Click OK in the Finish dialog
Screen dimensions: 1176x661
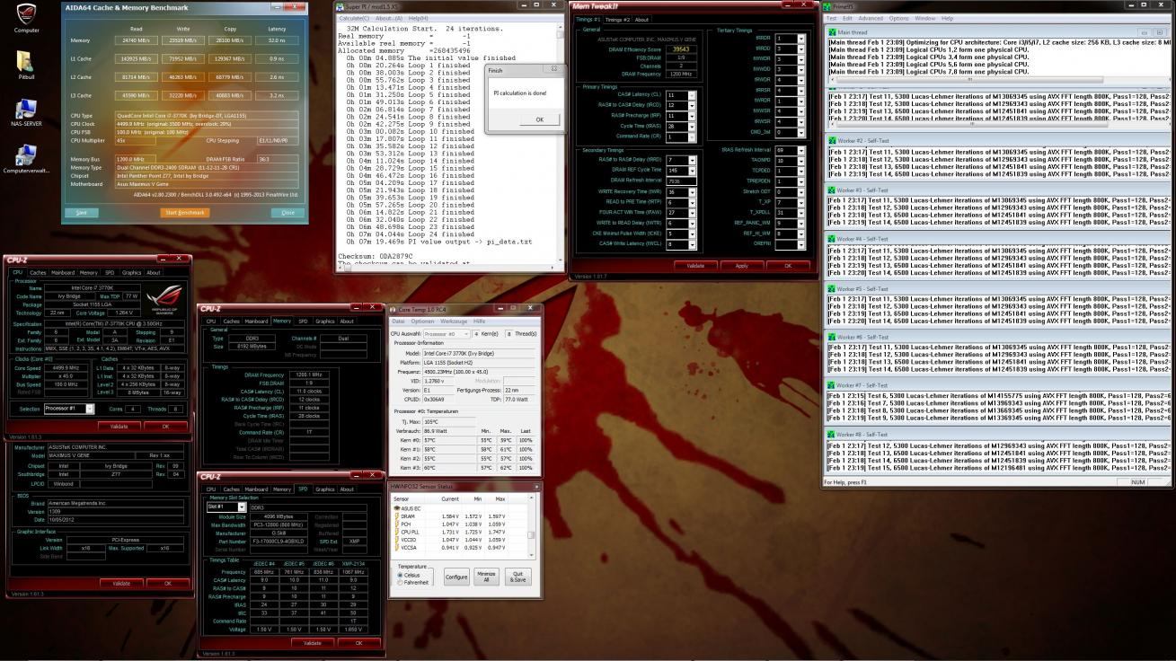pyautogui.click(x=539, y=119)
